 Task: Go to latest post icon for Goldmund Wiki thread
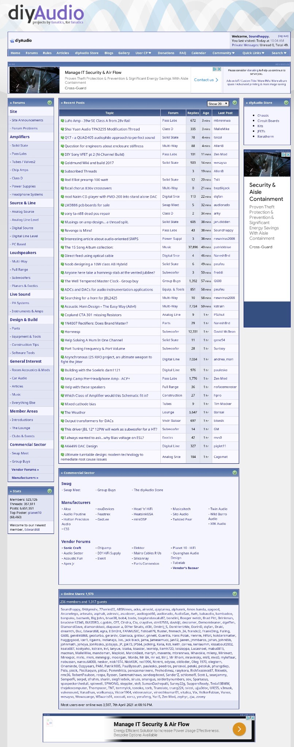click(x=62, y=163)
